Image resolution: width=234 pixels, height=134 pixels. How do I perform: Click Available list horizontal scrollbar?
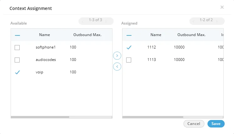(40, 117)
